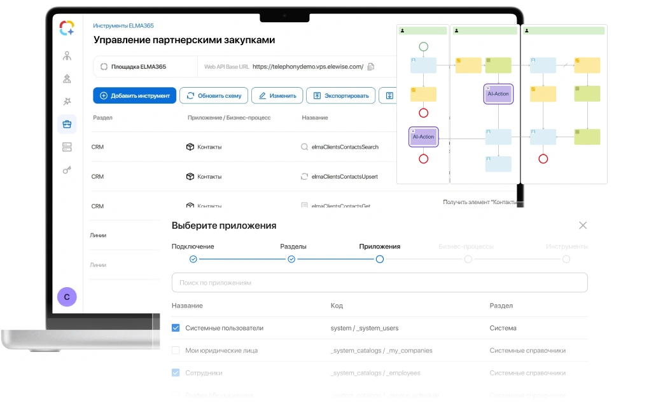Go to the 'Подключение' wizard step
This screenshot has width=649, height=406.
193,259
